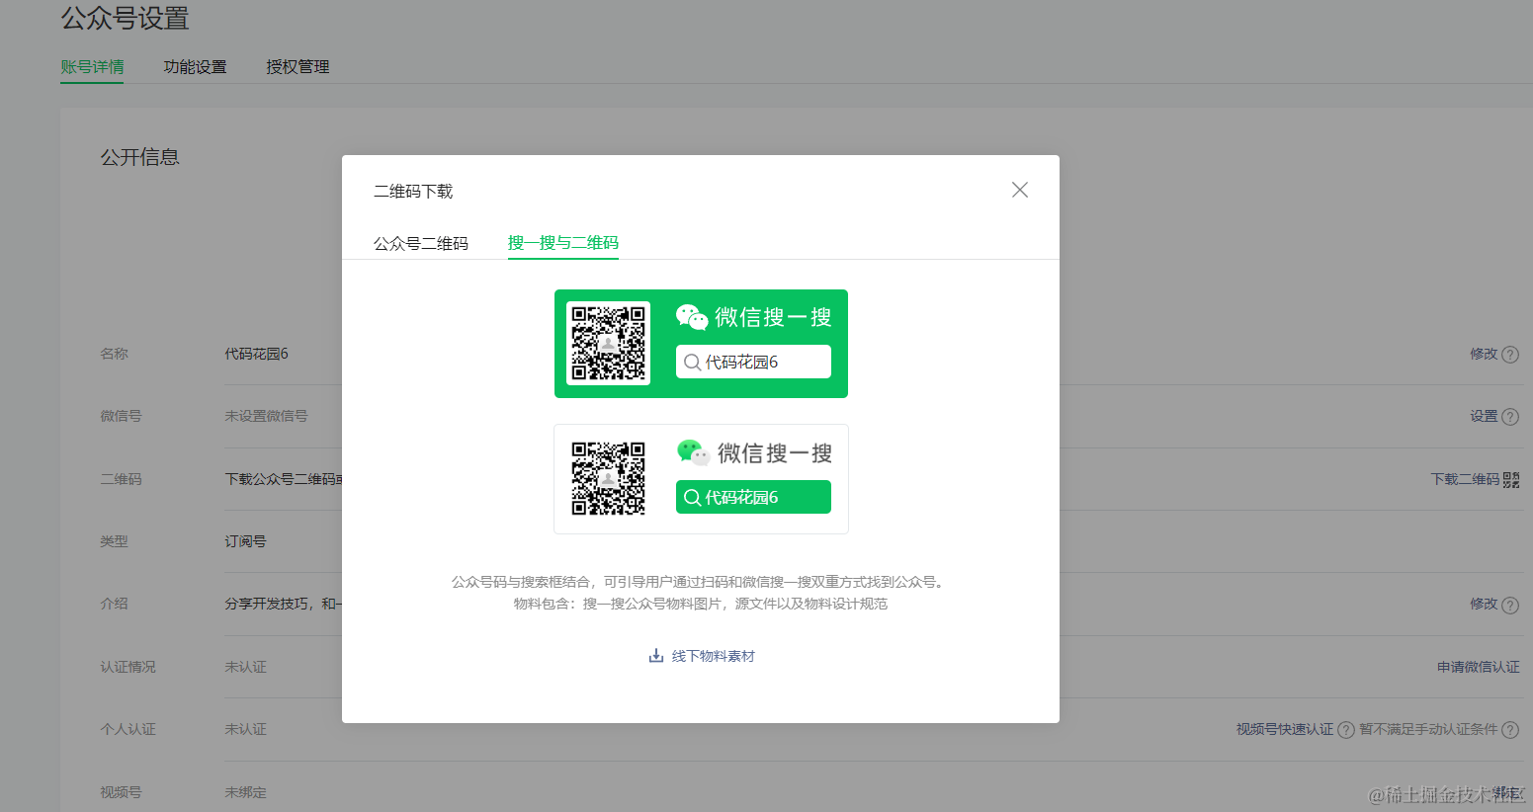The height and width of the screenshot is (812, 1533).
Task: Click the search magnifier in green banner's white box
Action: coord(692,363)
